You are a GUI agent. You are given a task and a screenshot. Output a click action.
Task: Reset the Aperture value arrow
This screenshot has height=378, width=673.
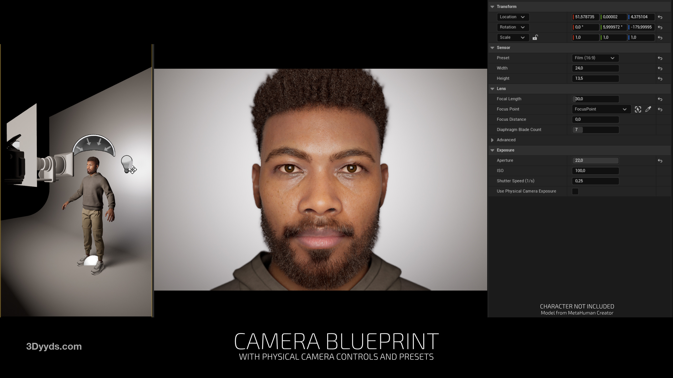pos(660,160)
